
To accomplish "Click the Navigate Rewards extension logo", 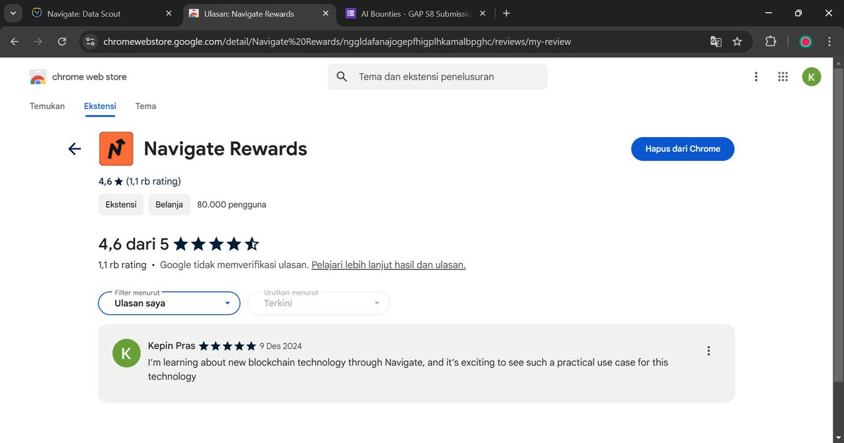I will pyautogui.click(x=116, y=148).
